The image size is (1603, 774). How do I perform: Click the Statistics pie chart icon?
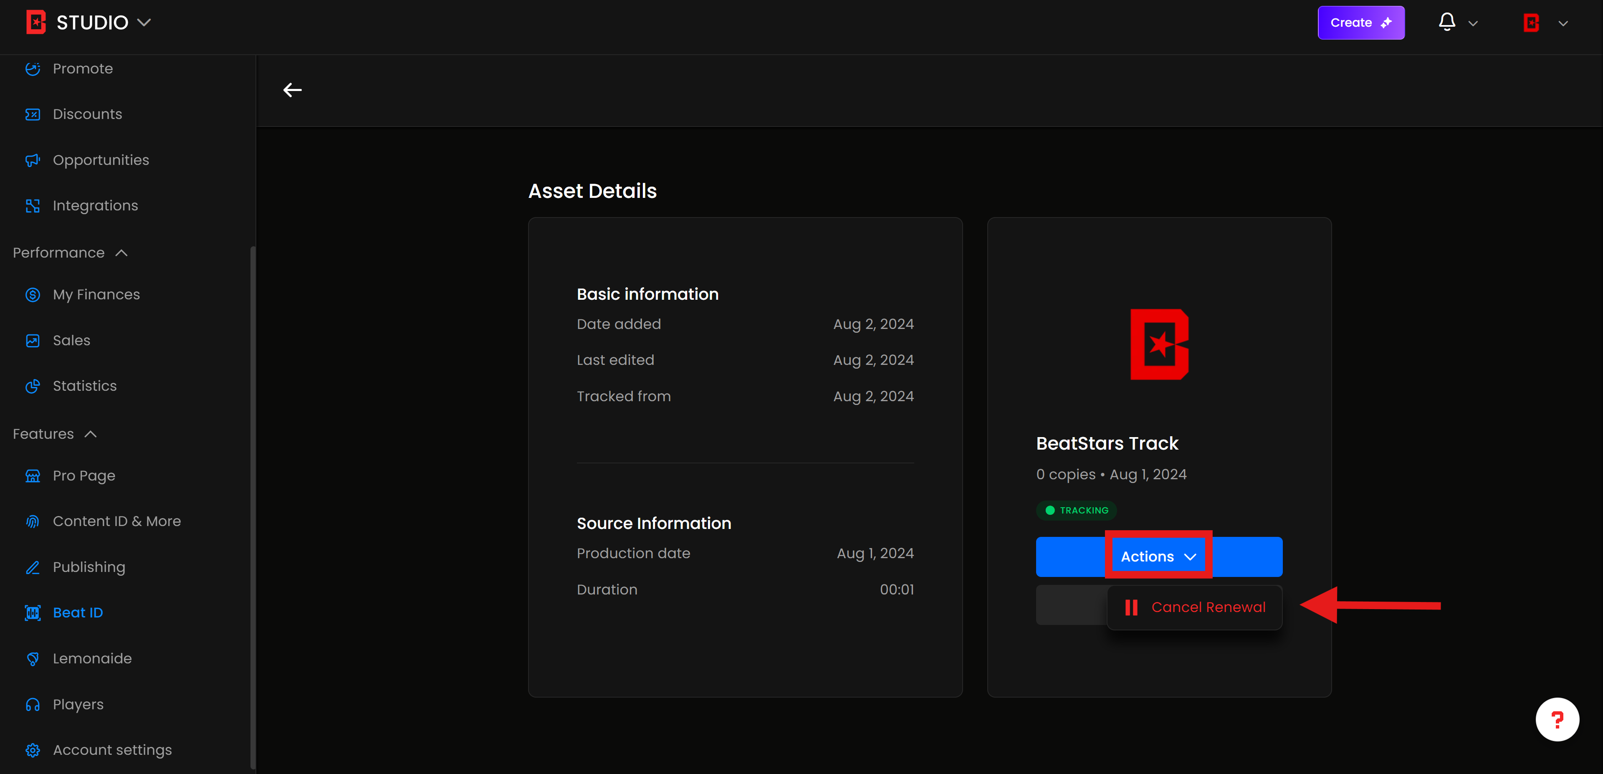(x=33, y=387)
